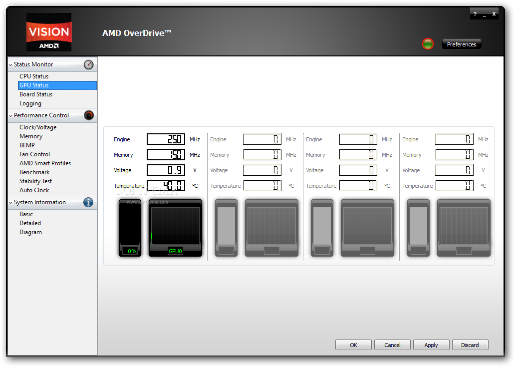Open Detailed system information
This screenshot has height=367, width=515.
point(30,223)
